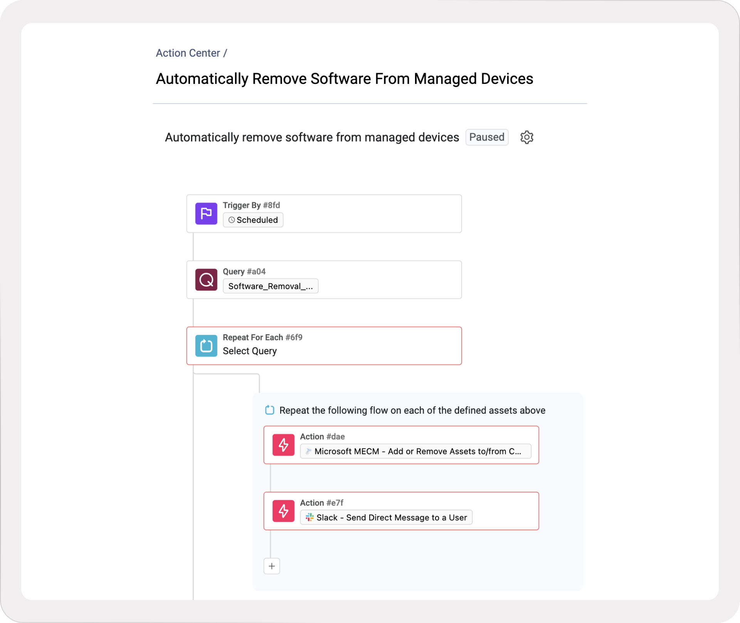Open workflow settings gear icon
The width and height of the screenshot is (740, 623).
[526, 137]
